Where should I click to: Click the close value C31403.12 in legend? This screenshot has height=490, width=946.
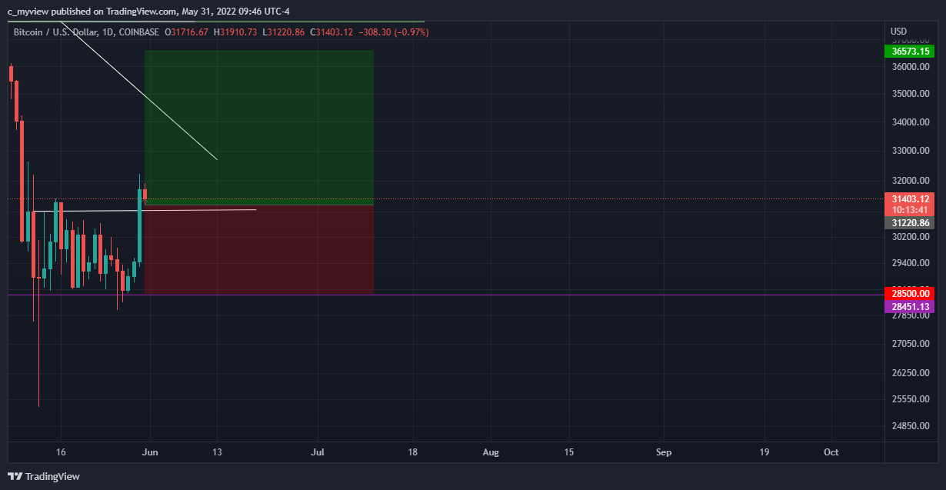(x=331, y=32)
